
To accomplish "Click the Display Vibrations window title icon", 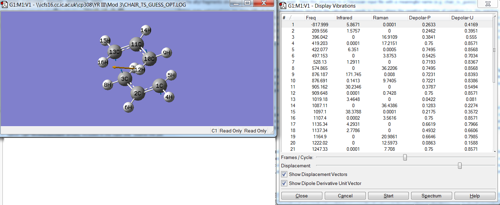I will point(282,6).
